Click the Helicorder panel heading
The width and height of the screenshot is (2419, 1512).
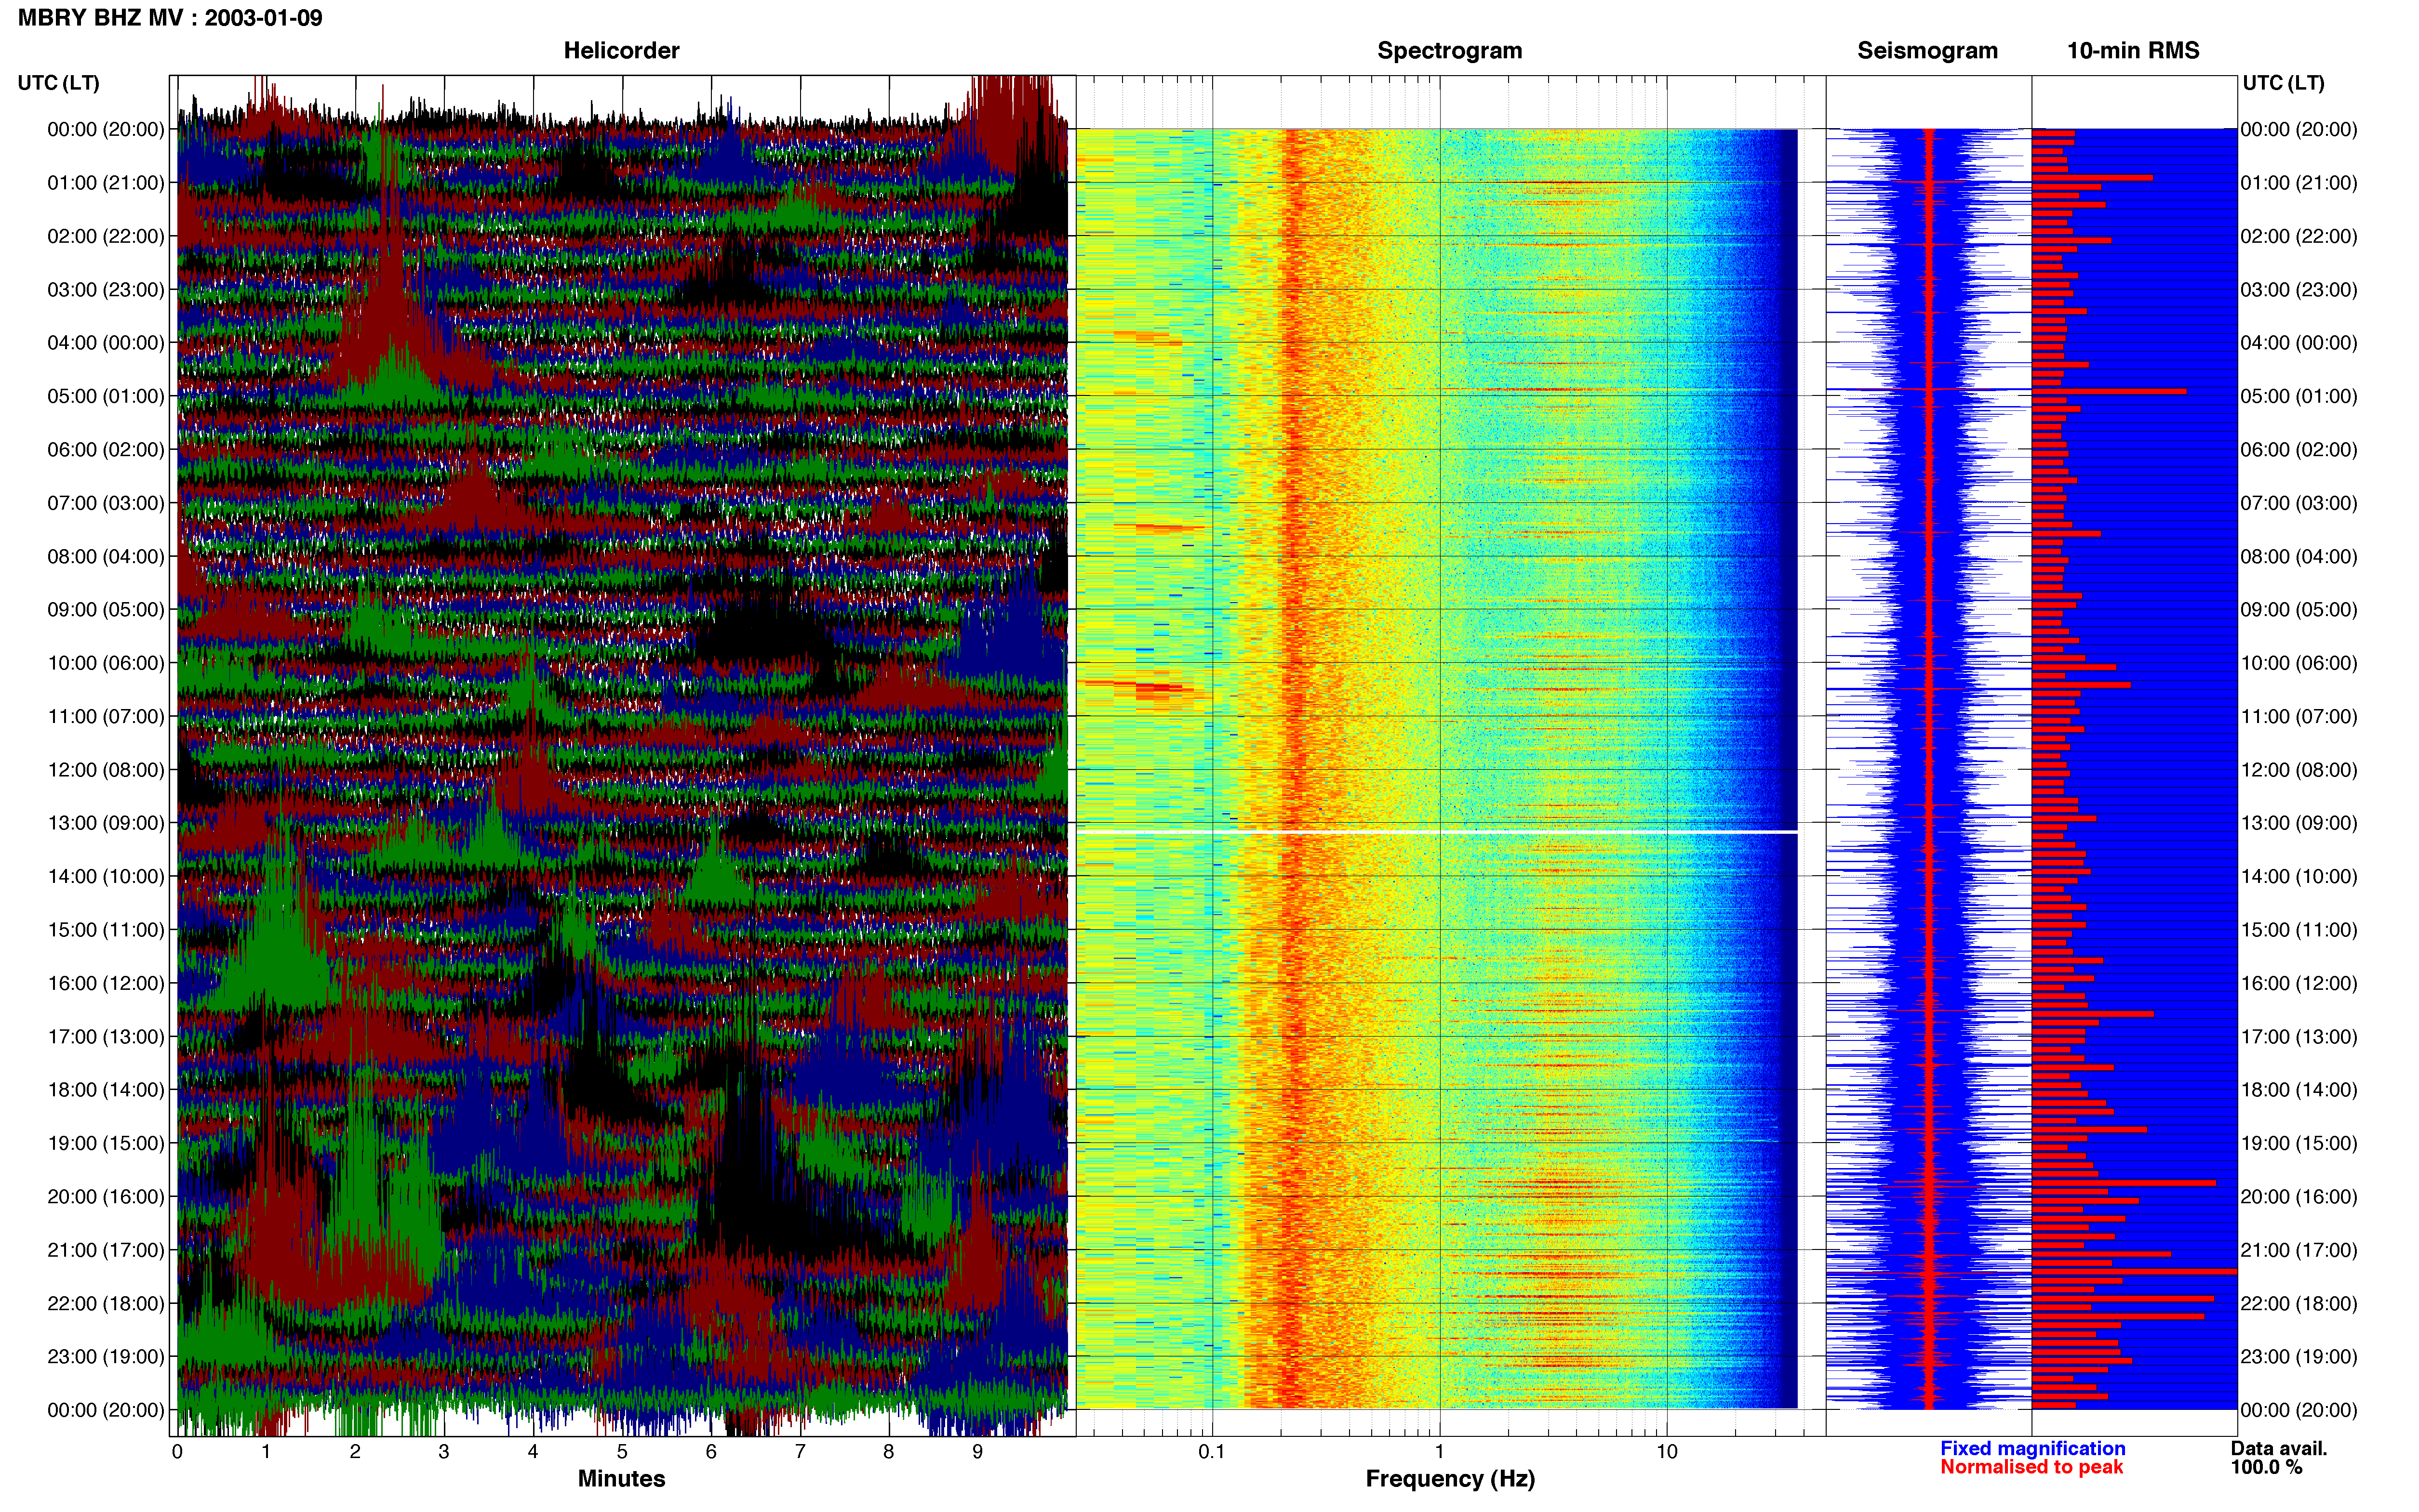click(621, 51)
